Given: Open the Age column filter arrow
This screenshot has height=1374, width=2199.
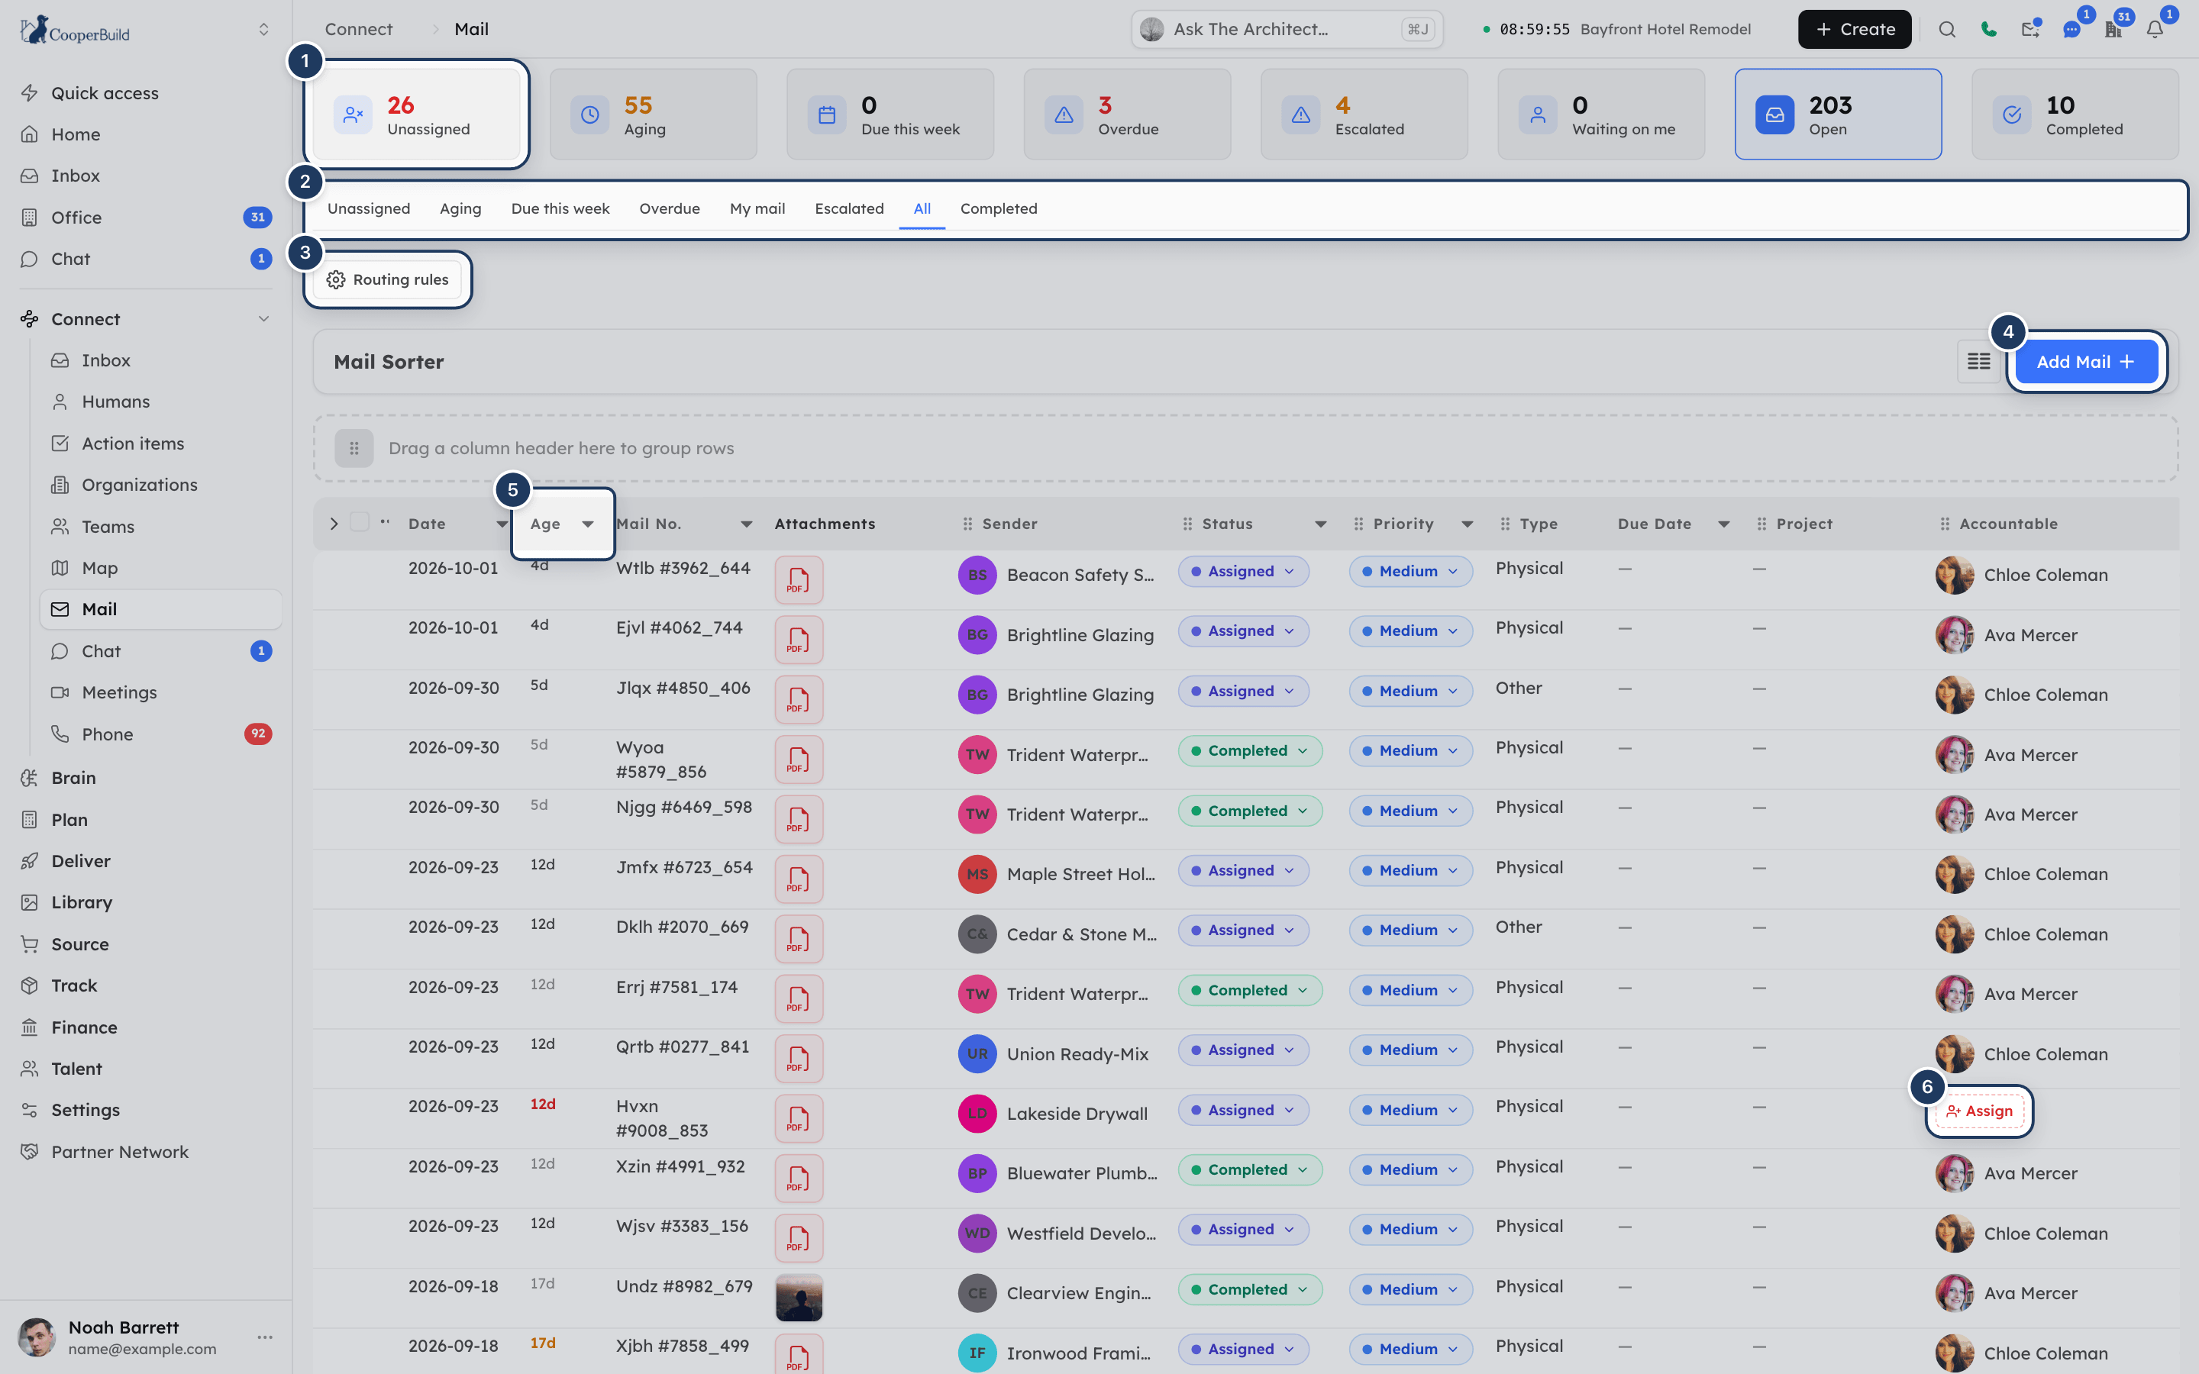Looking at the screenshot, I should pyautogui.click(x=588, y=524).
